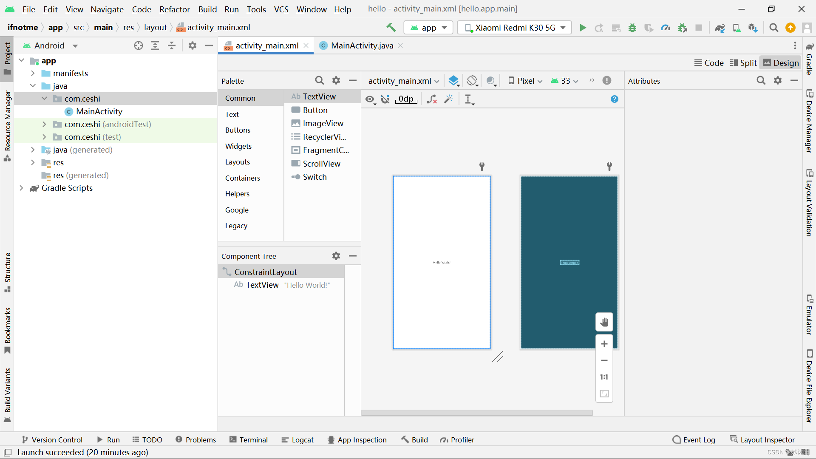Image resolution: width=816 pixels, height=459 pixels.
Task: Open the Event Log
Action: (694, 440)
